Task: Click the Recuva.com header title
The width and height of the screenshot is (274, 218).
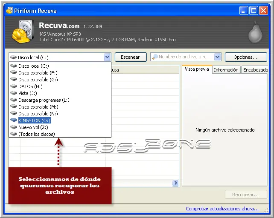Action: pos(59,26)
